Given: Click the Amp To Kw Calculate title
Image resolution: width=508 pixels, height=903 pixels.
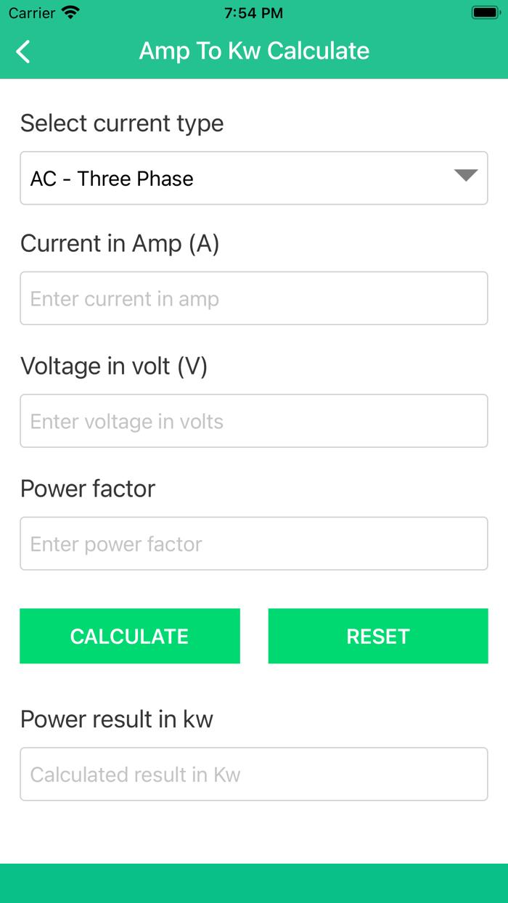Looking at the screenshot, I should click(253, 51).
